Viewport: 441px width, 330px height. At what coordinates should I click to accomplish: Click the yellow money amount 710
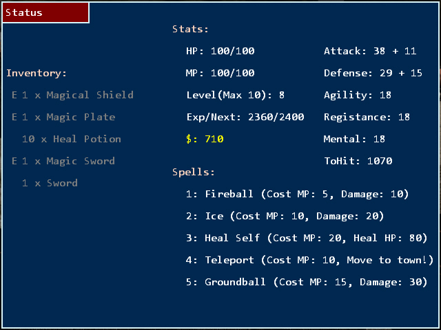tap(205, 139)
